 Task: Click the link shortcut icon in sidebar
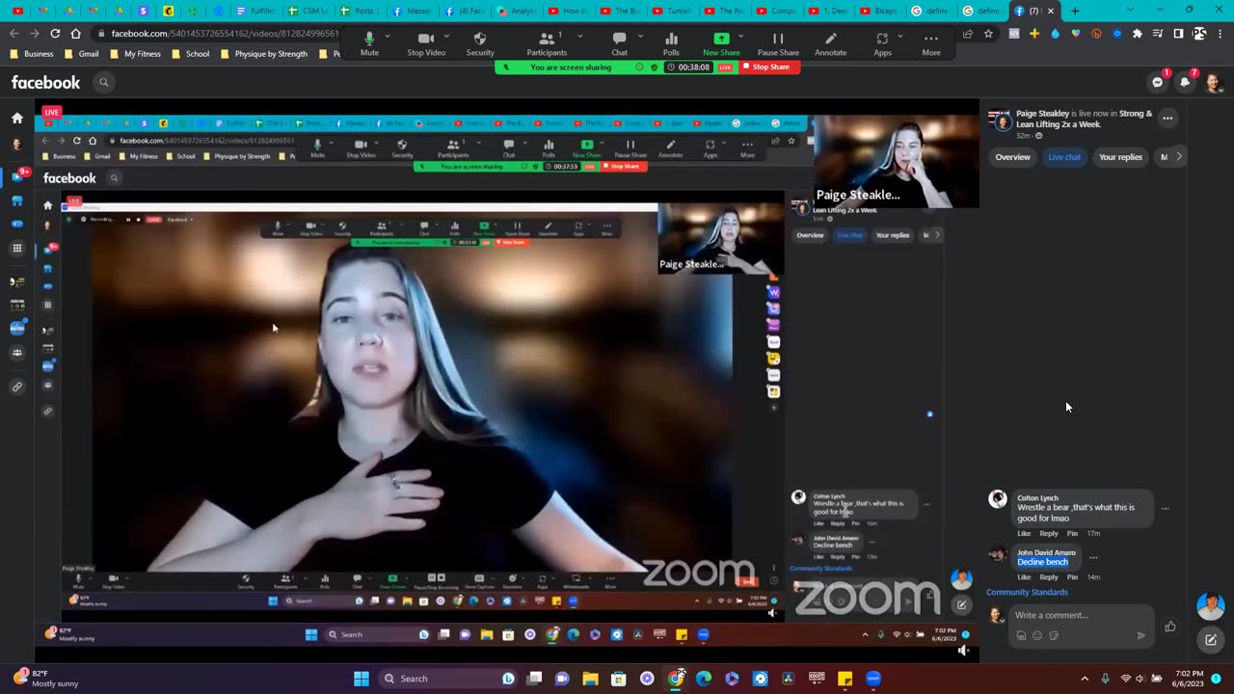pos(17,387)
